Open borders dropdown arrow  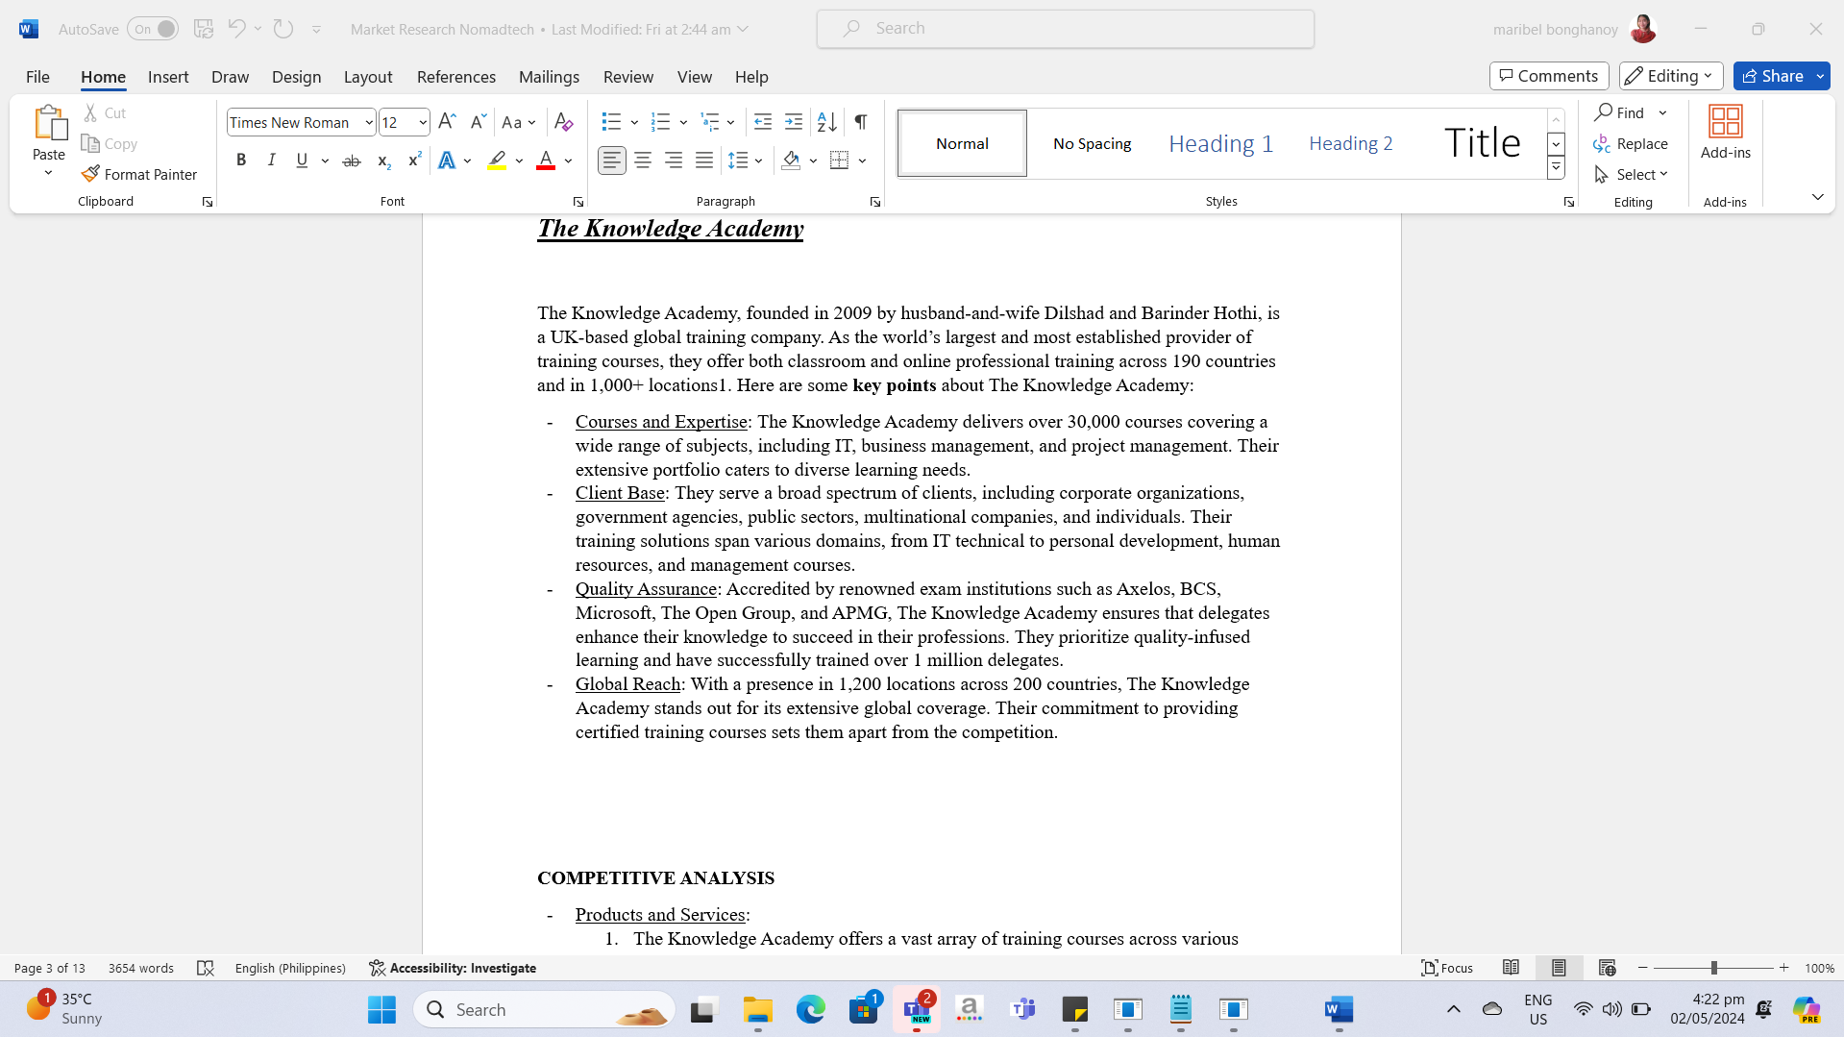(x=863, y=160)
